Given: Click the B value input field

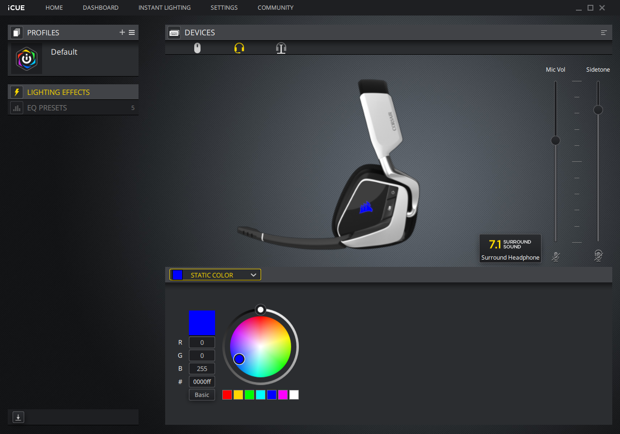Looking at the screenshot, I should (x=202, y=369).
